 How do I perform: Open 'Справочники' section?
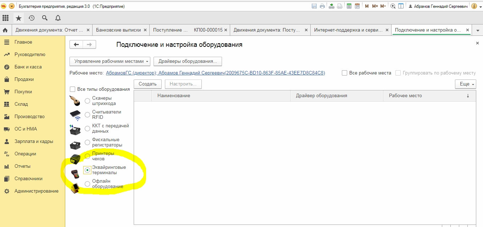[x=28, y=179]
